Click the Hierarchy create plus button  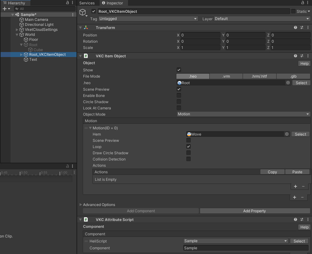(x=5, y=9)
